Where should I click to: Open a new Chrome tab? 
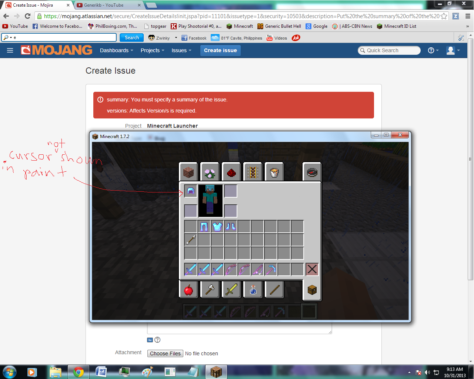click(151, 5)
